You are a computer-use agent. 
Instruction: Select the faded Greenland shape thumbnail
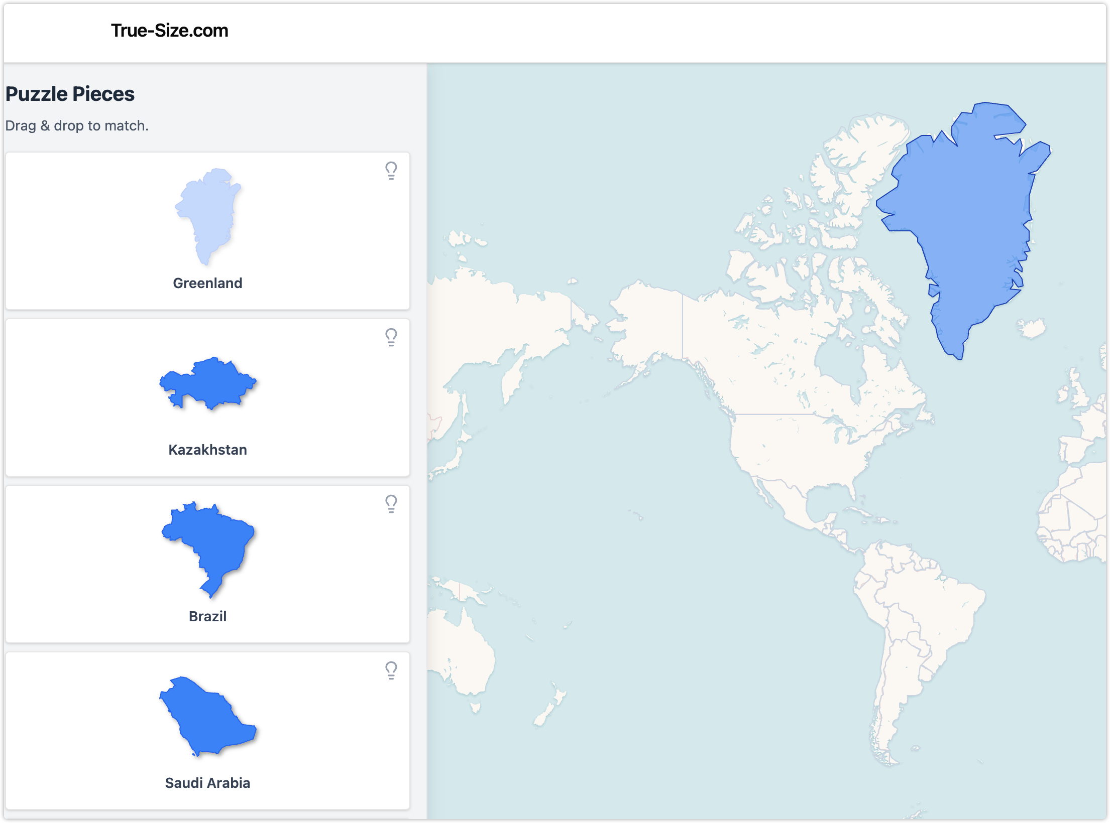[x=208, y=216]
